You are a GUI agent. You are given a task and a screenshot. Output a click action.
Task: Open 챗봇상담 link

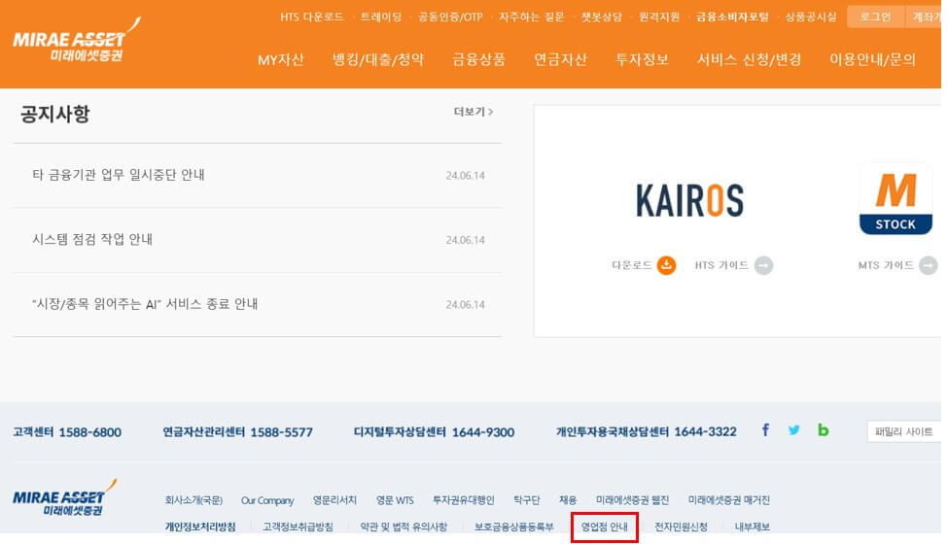[x=602, y=17]
